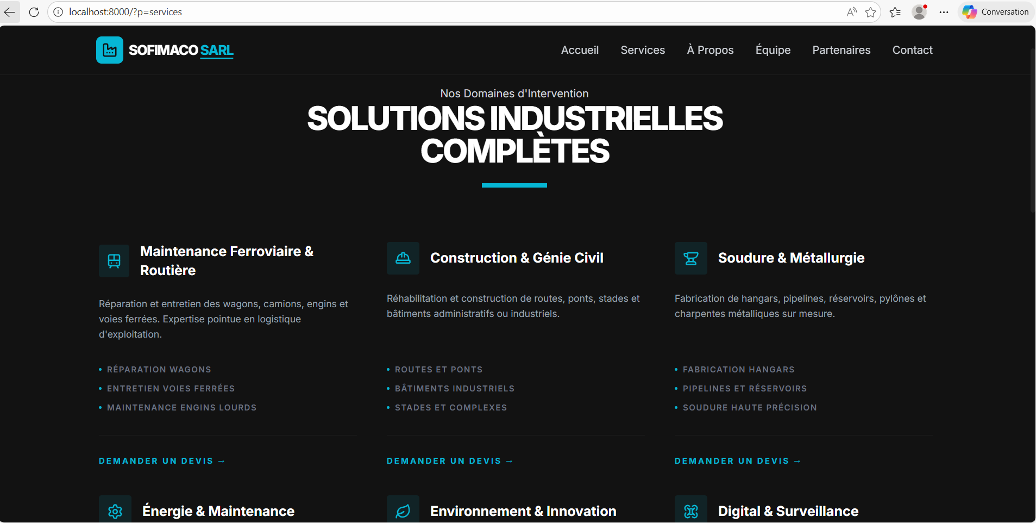Go to the Services navigation item
The width and height of the screenshot is (1036, 523).
[643, 50]
